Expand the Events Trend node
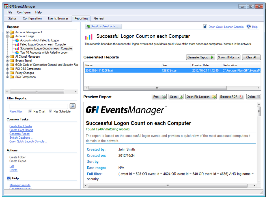This screenshot has height=198, width=267. pos(7,61)
